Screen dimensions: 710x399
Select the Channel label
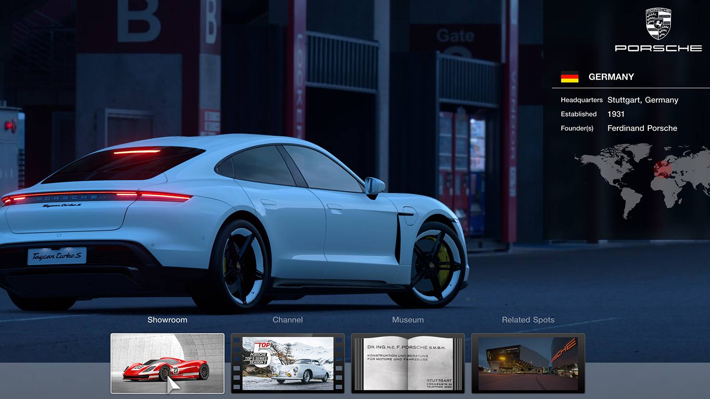tap(288, 319)
